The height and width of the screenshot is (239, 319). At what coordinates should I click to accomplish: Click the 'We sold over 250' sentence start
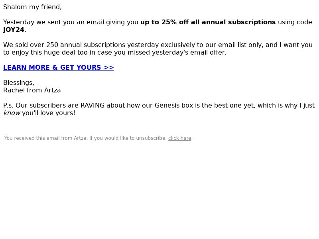pyautogui.click(x=31, y=45)
